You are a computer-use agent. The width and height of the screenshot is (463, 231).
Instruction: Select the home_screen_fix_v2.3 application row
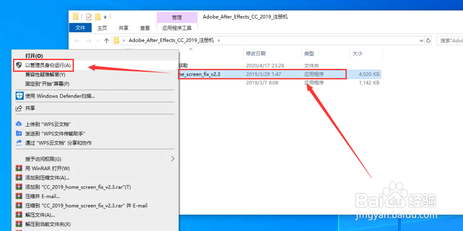pos(280,74)
